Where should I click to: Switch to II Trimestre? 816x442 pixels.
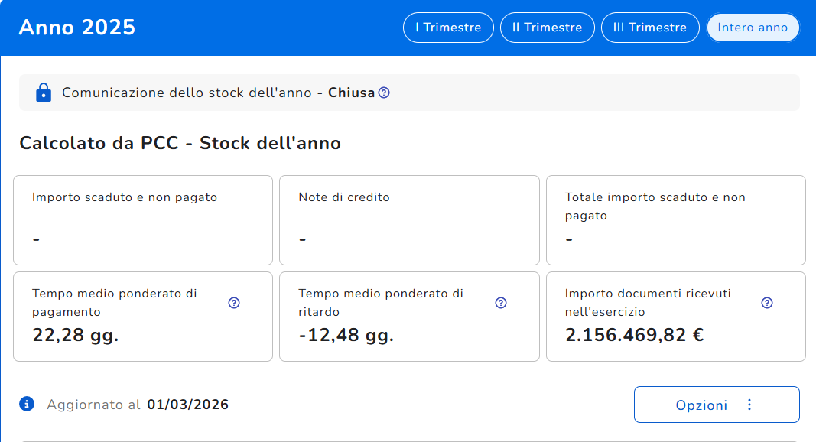(547, 28)
